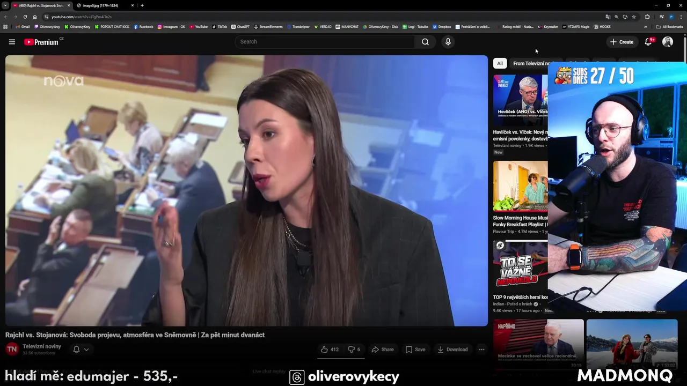Open the Transkriptor bookmark
This screenshot has width=687, height=386.
(x=298, y=26)
